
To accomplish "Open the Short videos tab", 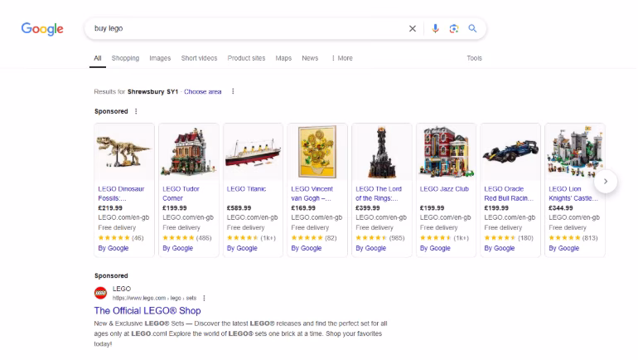I will coord(199,58).
